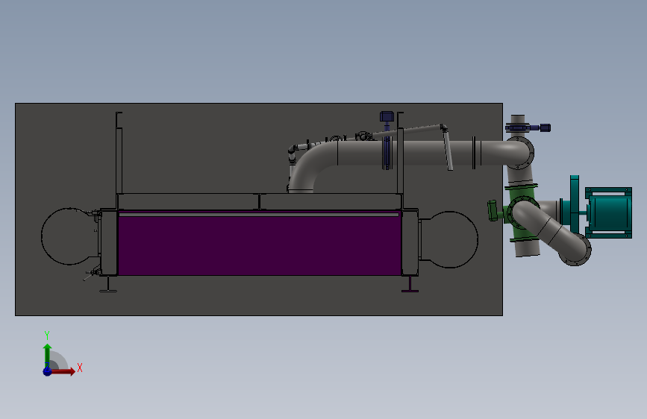Select the teal motor housing on the right
Screen dimensions: 647x419
click(x=609, y=212)
